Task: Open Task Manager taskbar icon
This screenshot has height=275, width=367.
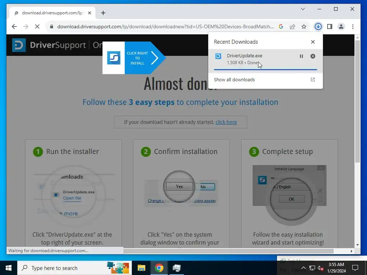Action: (176, 268)
